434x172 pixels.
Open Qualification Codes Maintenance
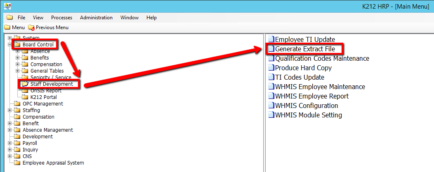(322, 58)
